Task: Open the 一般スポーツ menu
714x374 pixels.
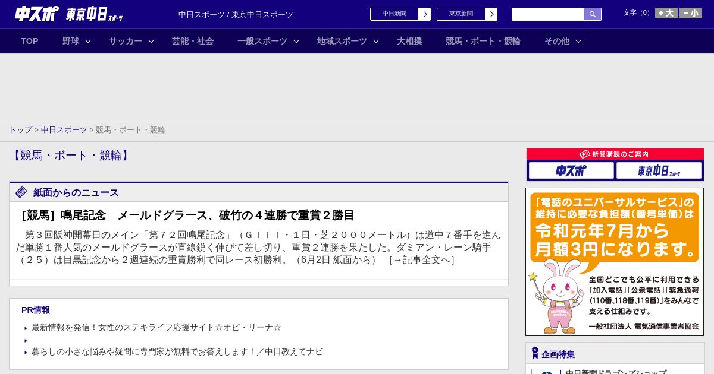Action: [x=262, y=41]
